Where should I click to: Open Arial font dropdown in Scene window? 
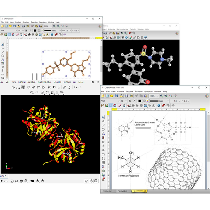click(110, 101)
